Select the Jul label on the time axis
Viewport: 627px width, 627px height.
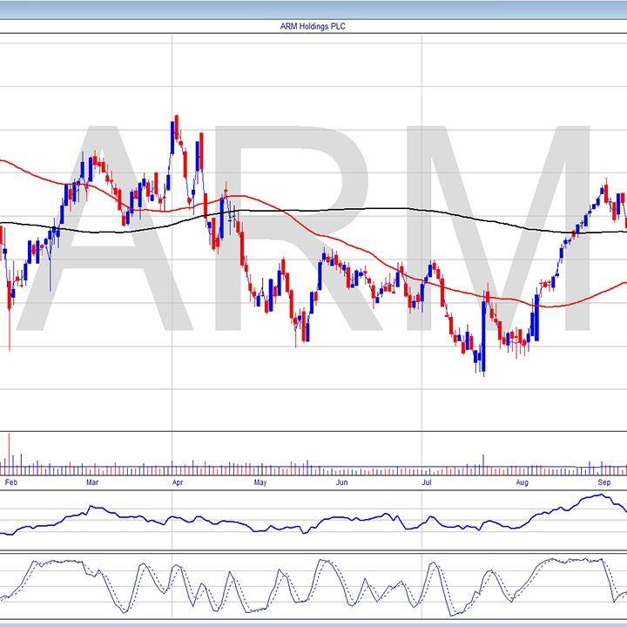(427, 481)
